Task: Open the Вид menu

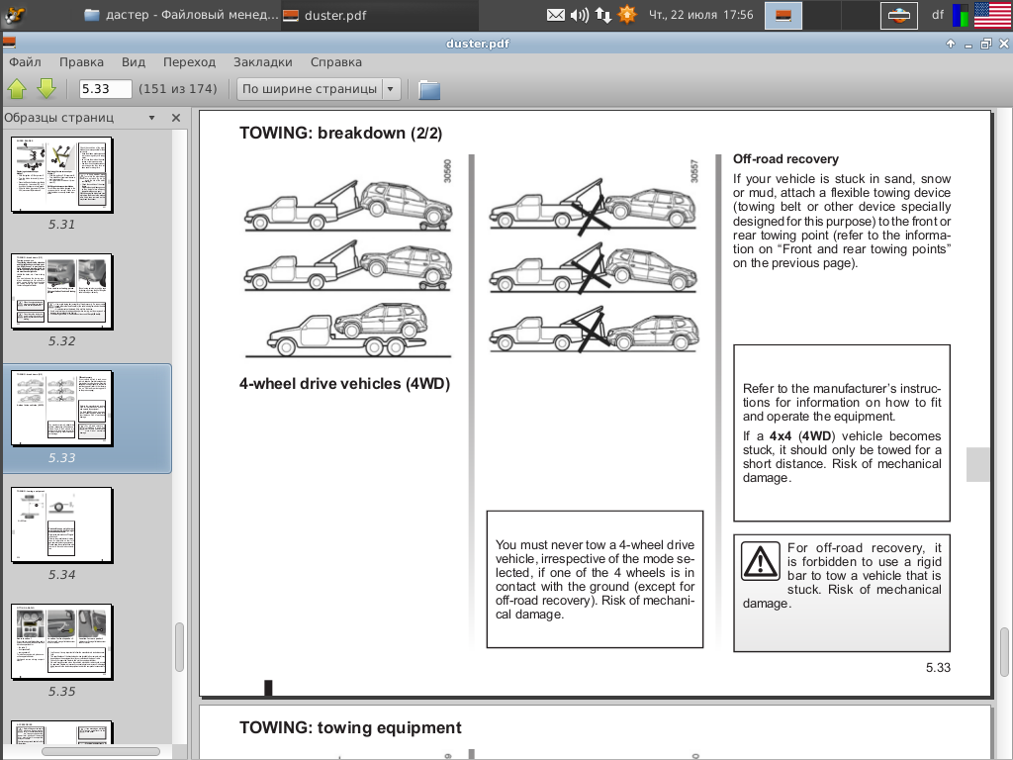Action: [134, 62]
